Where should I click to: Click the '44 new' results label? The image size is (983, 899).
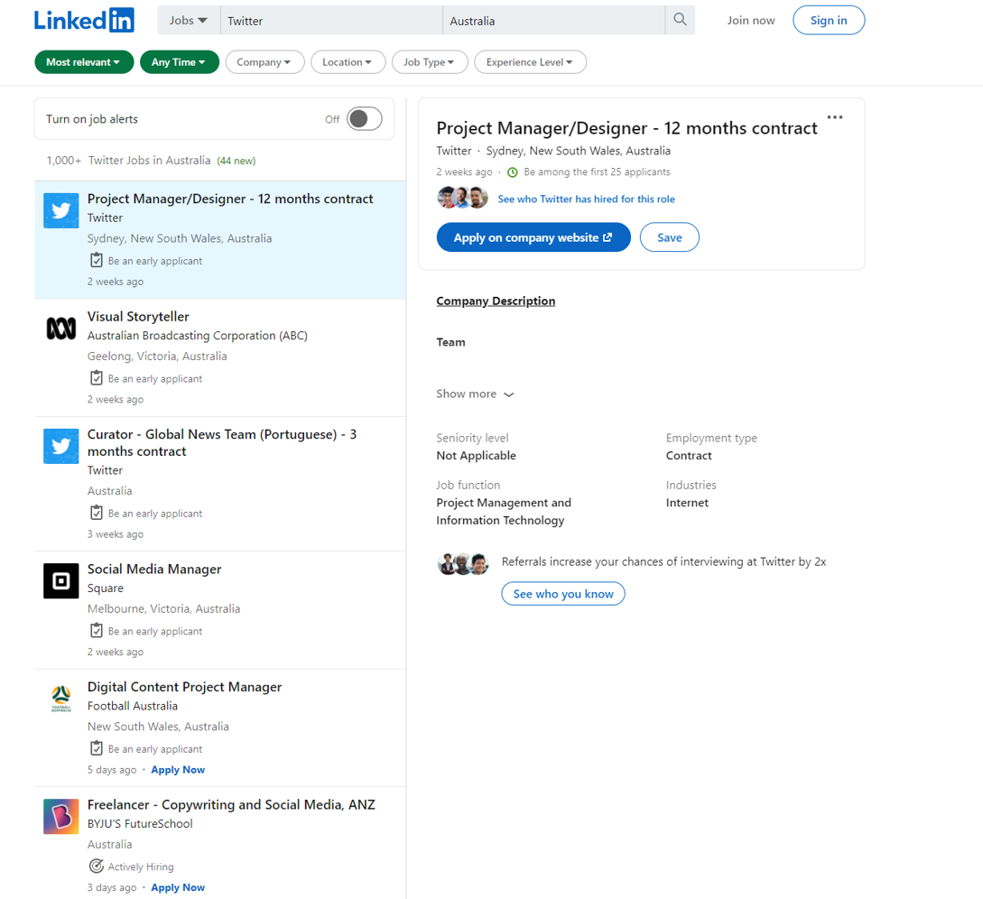(x=236, y=162)
